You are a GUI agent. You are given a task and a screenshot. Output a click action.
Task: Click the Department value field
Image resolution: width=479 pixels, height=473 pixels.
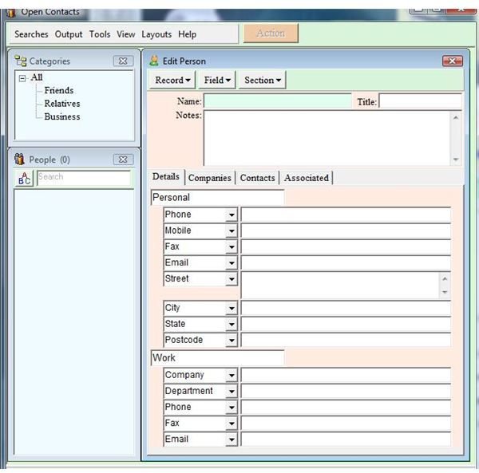click(346, 391)
